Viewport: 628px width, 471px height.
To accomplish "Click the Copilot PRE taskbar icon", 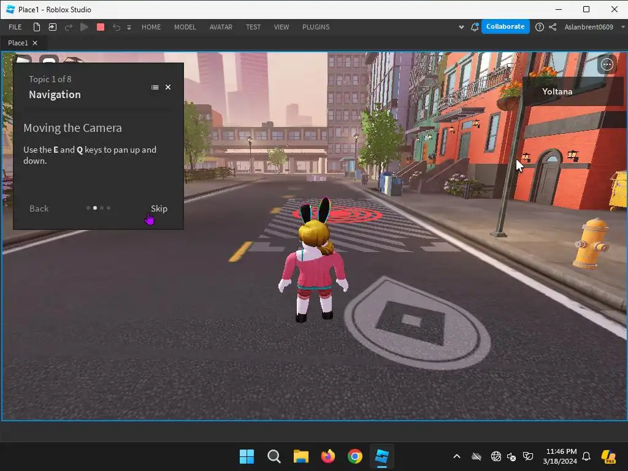I will [609, 456].
